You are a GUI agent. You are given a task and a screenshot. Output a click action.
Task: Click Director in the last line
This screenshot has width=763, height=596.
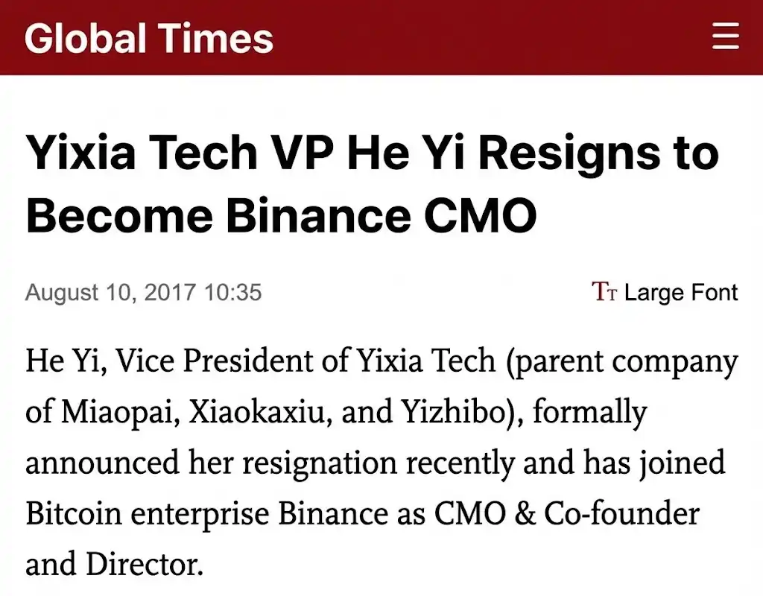[144, 564]
